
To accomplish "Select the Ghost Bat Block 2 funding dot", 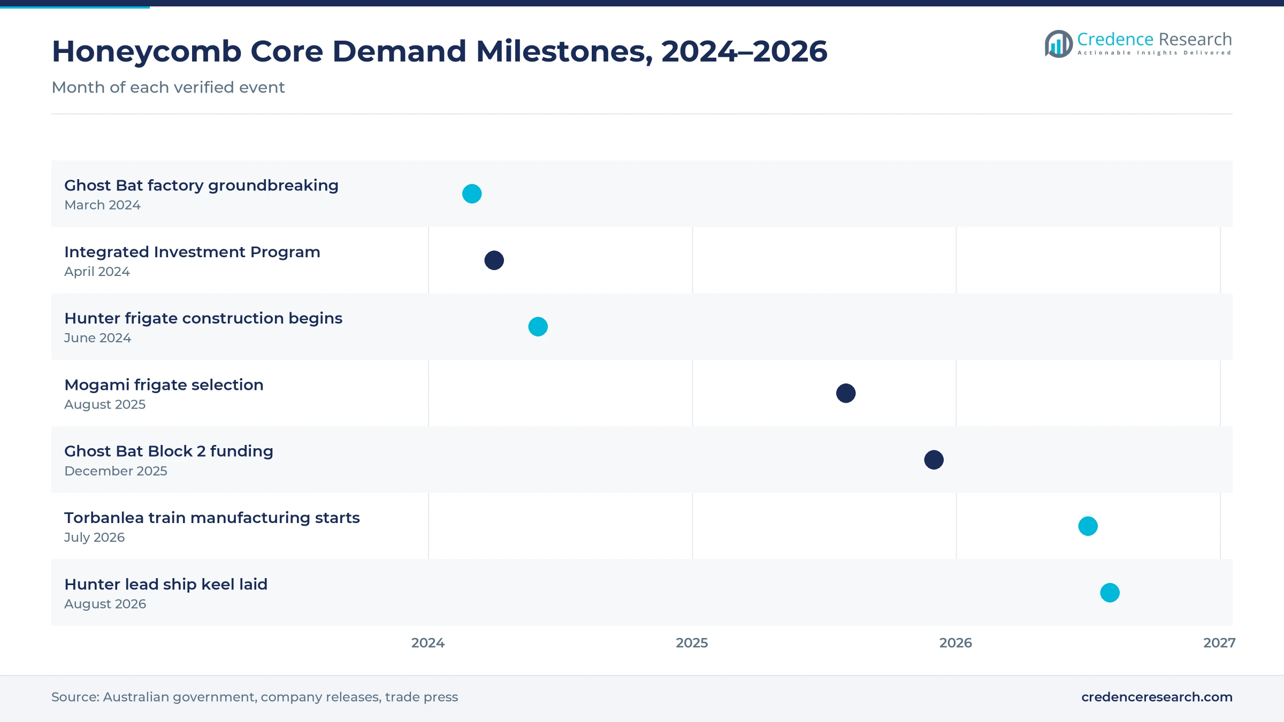I will click(934, 460).
